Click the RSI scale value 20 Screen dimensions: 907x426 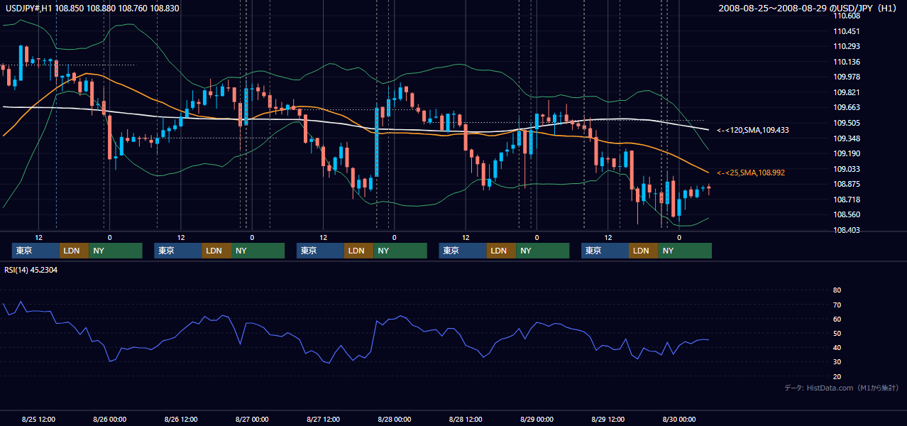click(x=837, y=376)
